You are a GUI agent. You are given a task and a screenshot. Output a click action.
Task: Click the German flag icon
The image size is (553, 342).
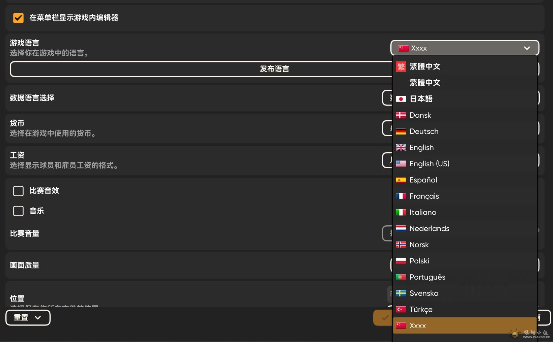tap(401, 131)
